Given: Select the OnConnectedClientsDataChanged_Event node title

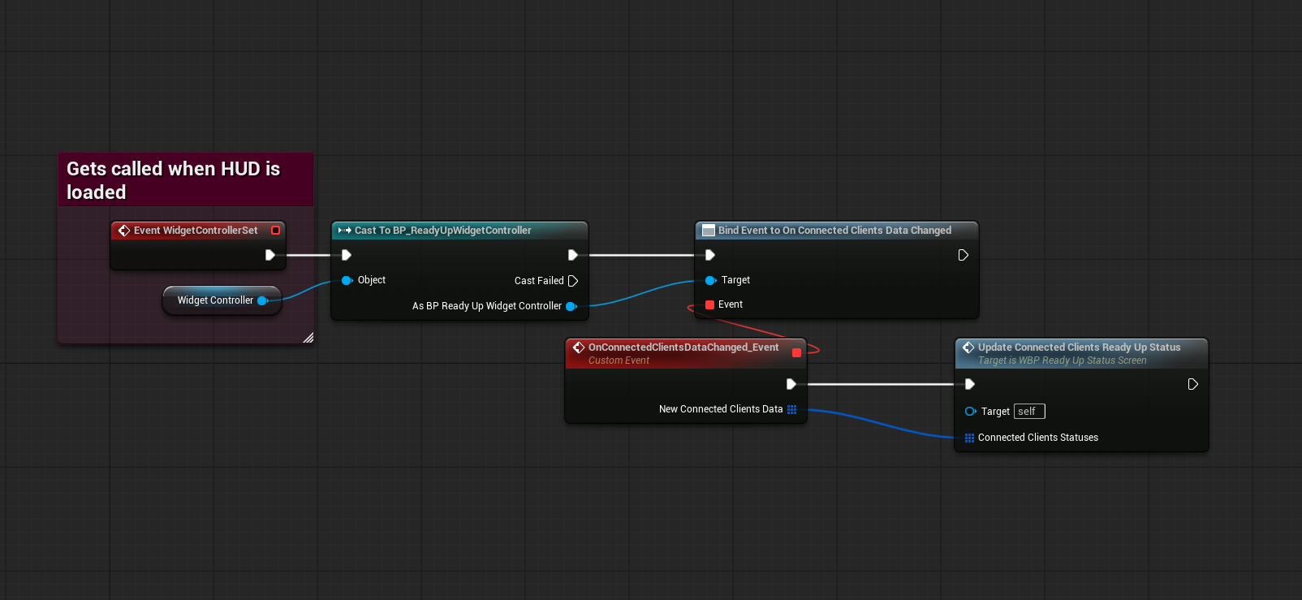Looking at the screenshot, I should tap(683, 347).
